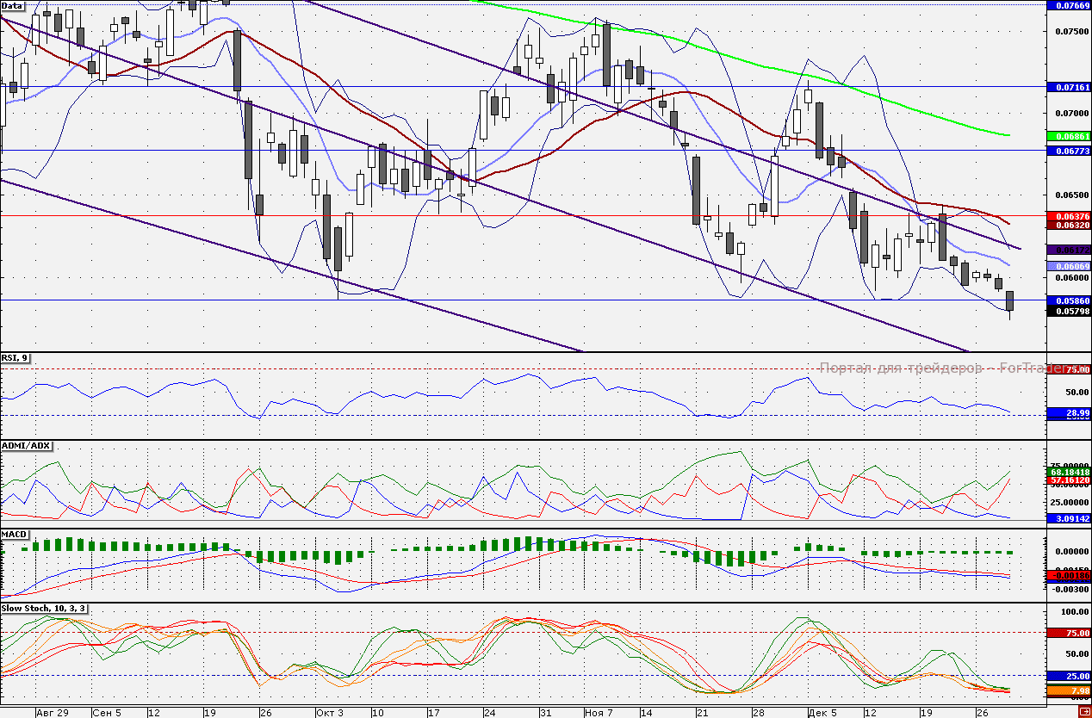This screenshot has width=1092, height=718.
Task: Select the orange stochastic value 7.98
Action: tap(1068, 690)
